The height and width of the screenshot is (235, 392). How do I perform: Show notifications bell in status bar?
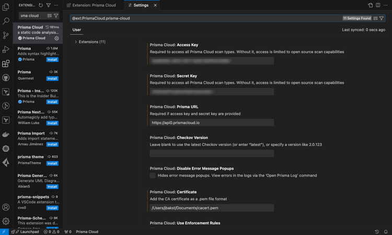point(386,232)
